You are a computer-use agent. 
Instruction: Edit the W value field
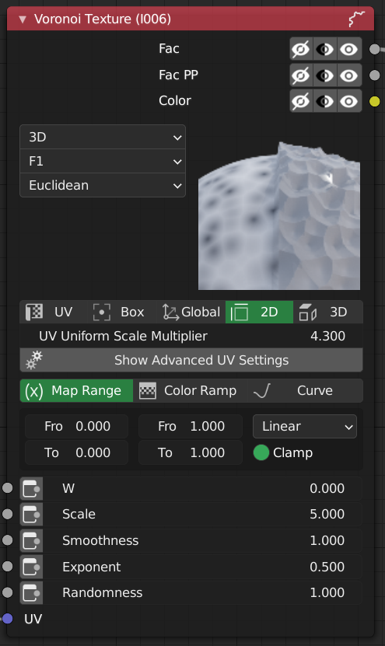(x=202, y=489)
